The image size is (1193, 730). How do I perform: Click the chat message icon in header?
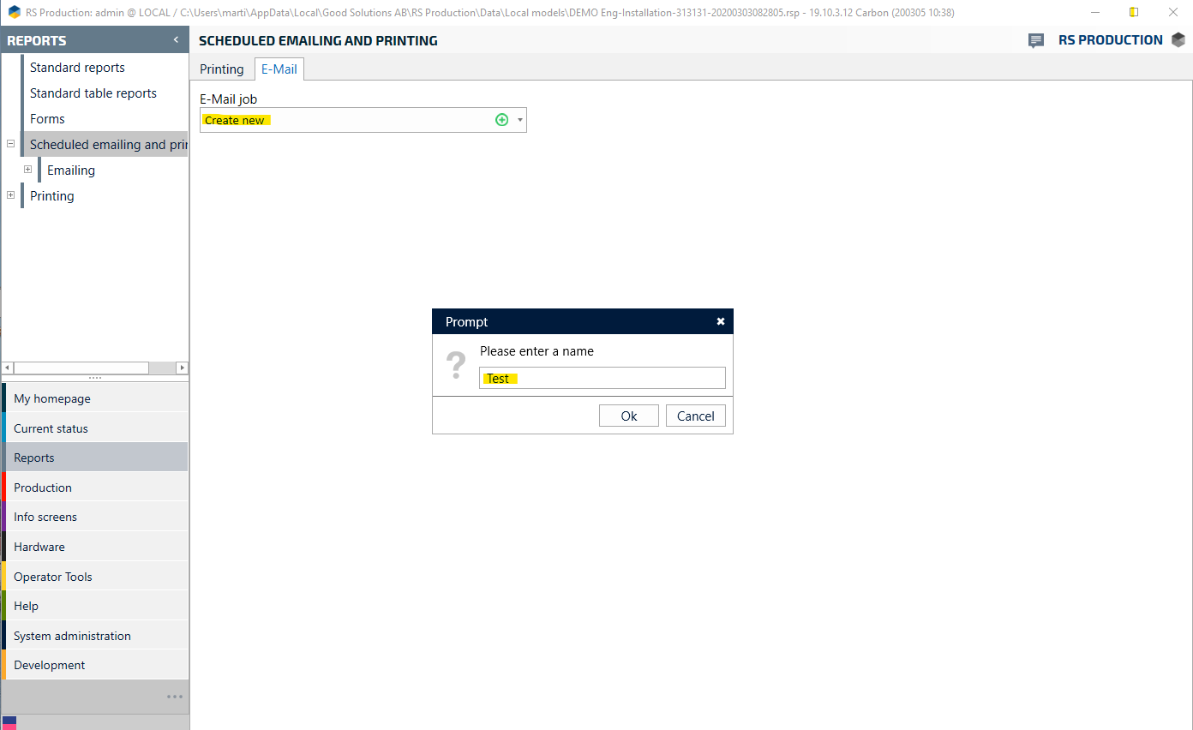(1035, 40)
